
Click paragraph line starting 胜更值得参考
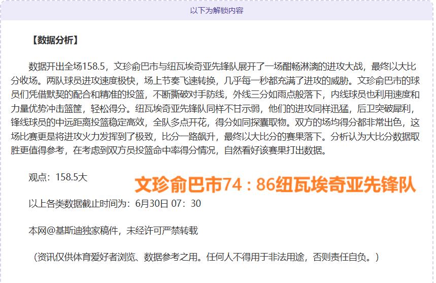(169, 150)
